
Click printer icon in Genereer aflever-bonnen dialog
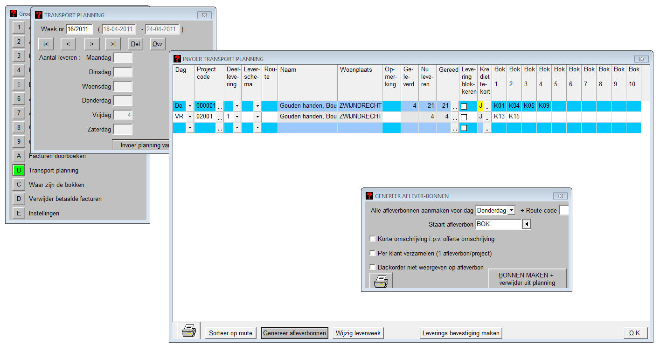(x=381, y=281)
